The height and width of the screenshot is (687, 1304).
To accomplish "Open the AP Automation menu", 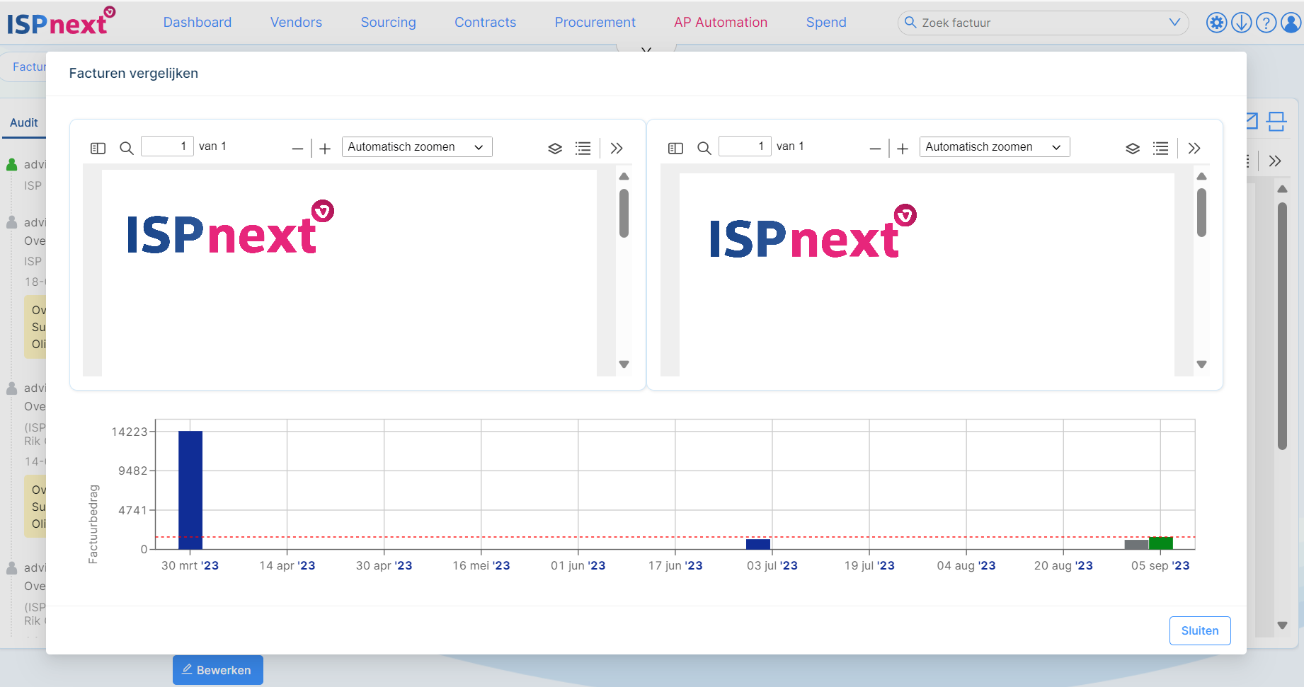I will click(x=721, y=23).
